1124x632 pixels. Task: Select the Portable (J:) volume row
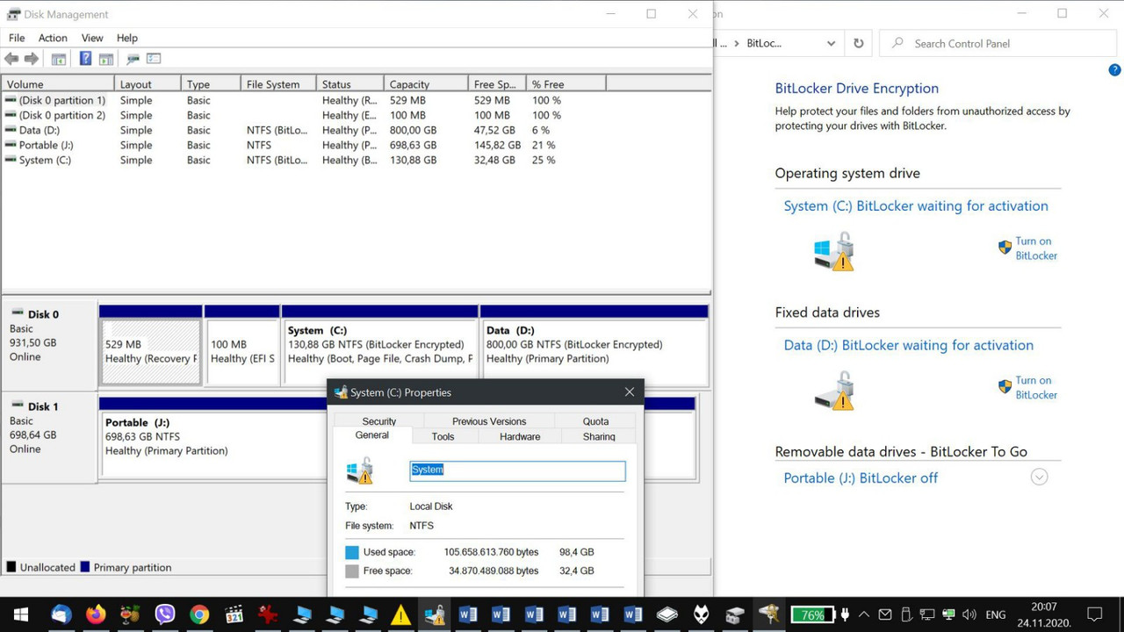[357, 145]
